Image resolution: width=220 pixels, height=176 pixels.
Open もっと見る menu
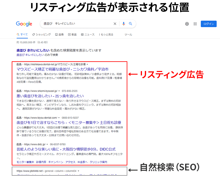point(106,35)
